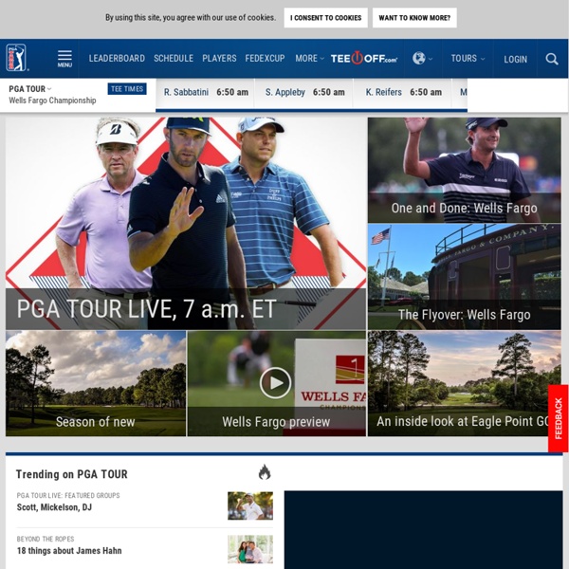
Task: Click the James Hahn story thumbnail
Action: (x=250, y=549)
